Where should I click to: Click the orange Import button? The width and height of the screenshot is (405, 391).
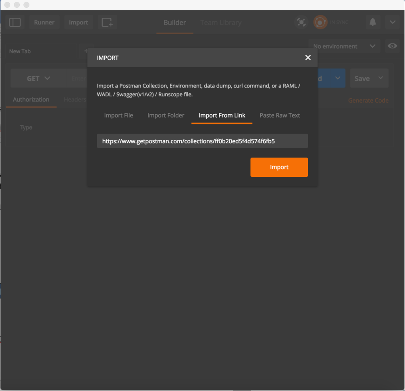(x=279, y=167)
